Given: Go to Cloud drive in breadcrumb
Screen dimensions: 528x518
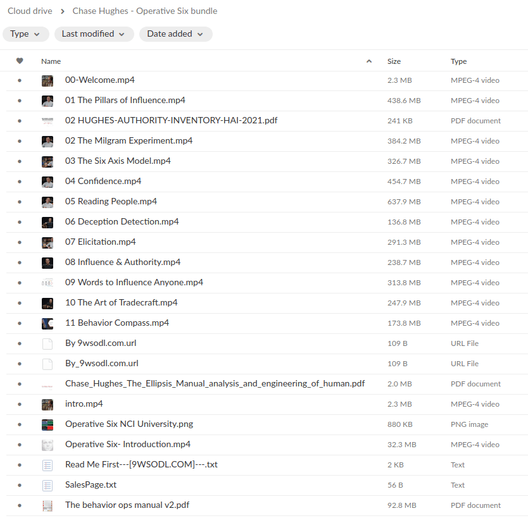Looking at the screenshot, I should tap(30, 11).
